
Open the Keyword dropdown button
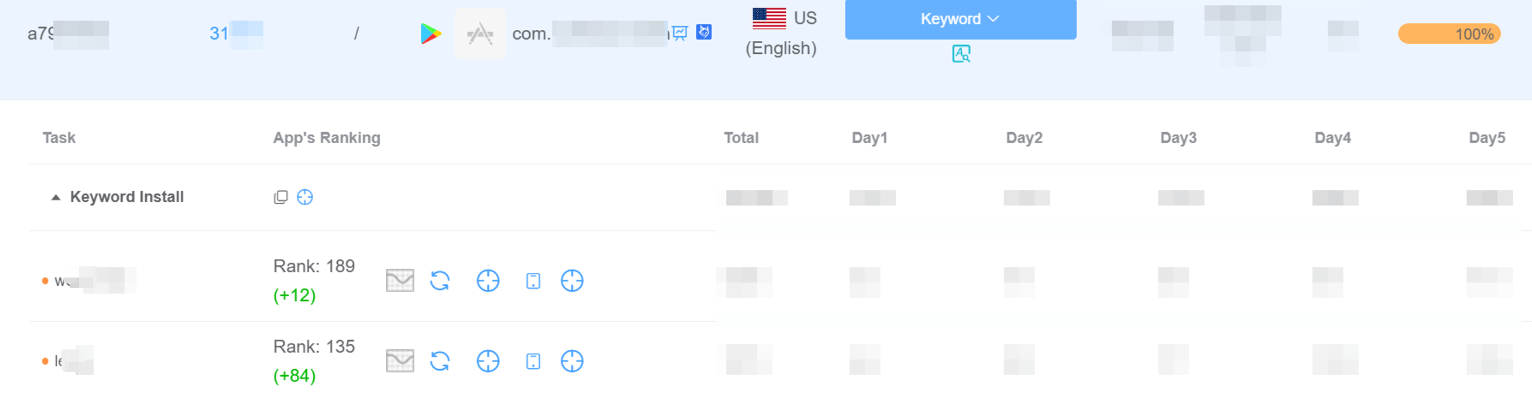pyautogui.click(x=960, y=19)
